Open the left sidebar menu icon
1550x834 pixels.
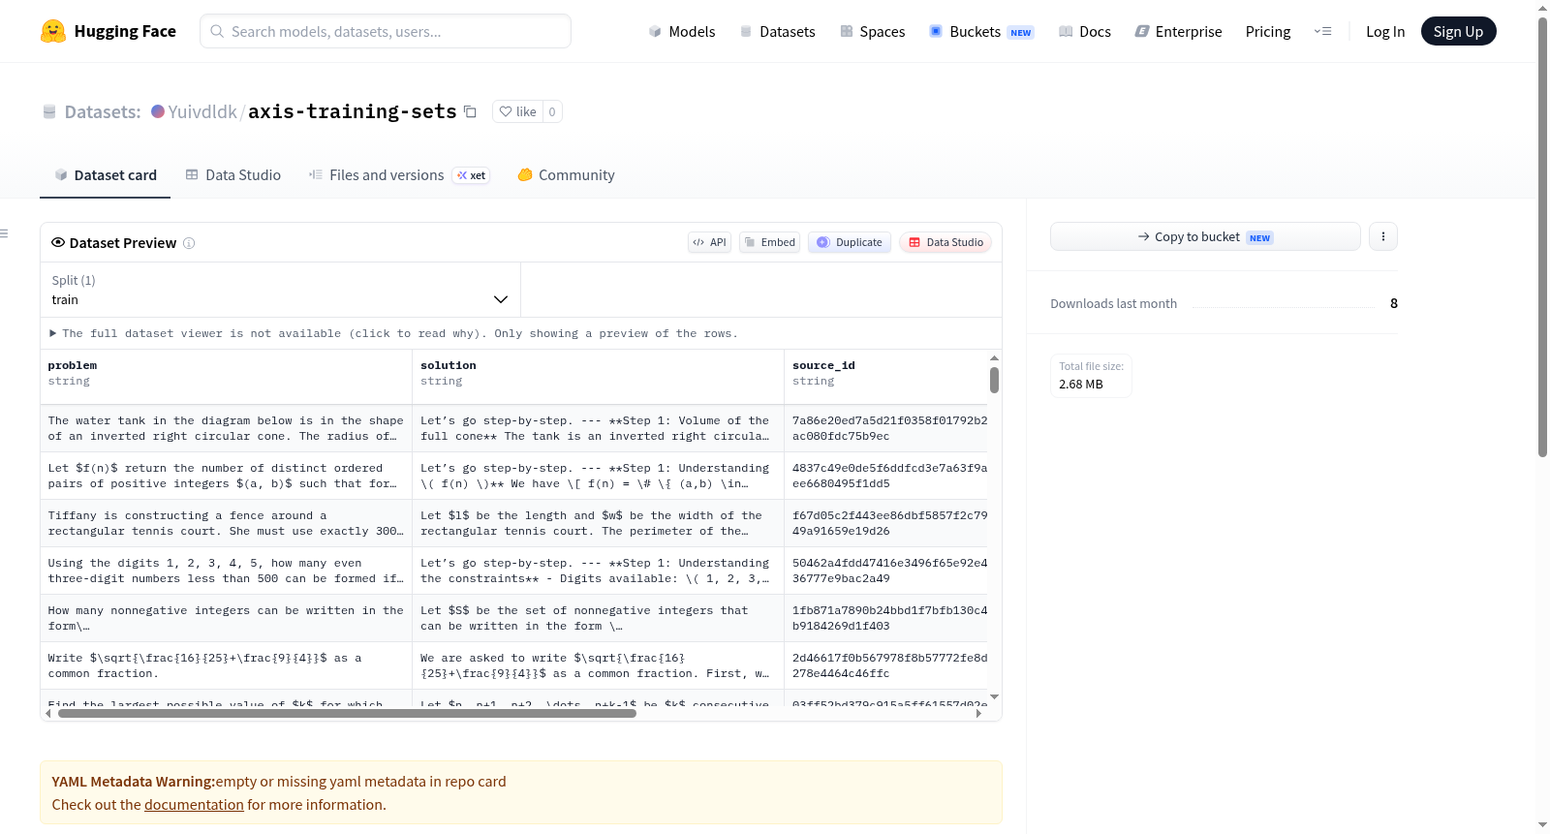tap(4, 233)
